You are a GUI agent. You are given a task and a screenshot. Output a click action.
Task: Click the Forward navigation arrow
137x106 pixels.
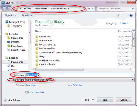pyautogui.click(x=10, y=9)
